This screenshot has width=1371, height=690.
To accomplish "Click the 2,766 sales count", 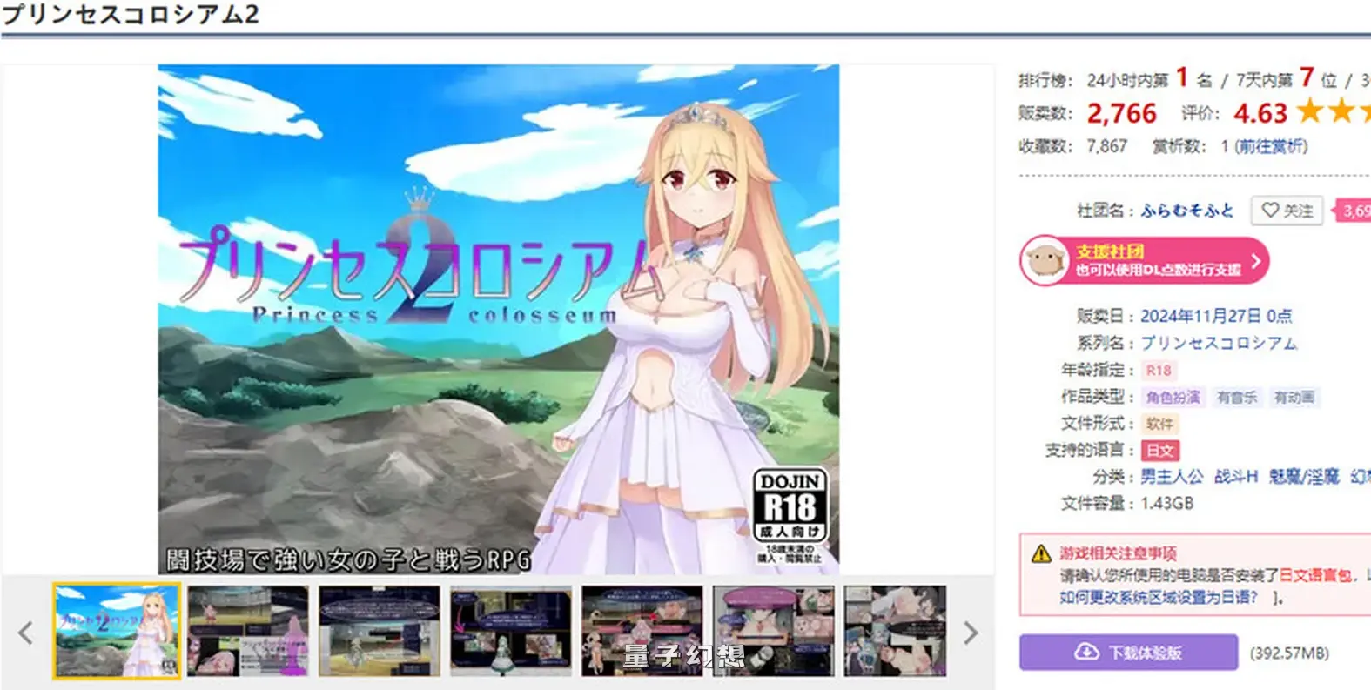I will tap(1121, 113).
